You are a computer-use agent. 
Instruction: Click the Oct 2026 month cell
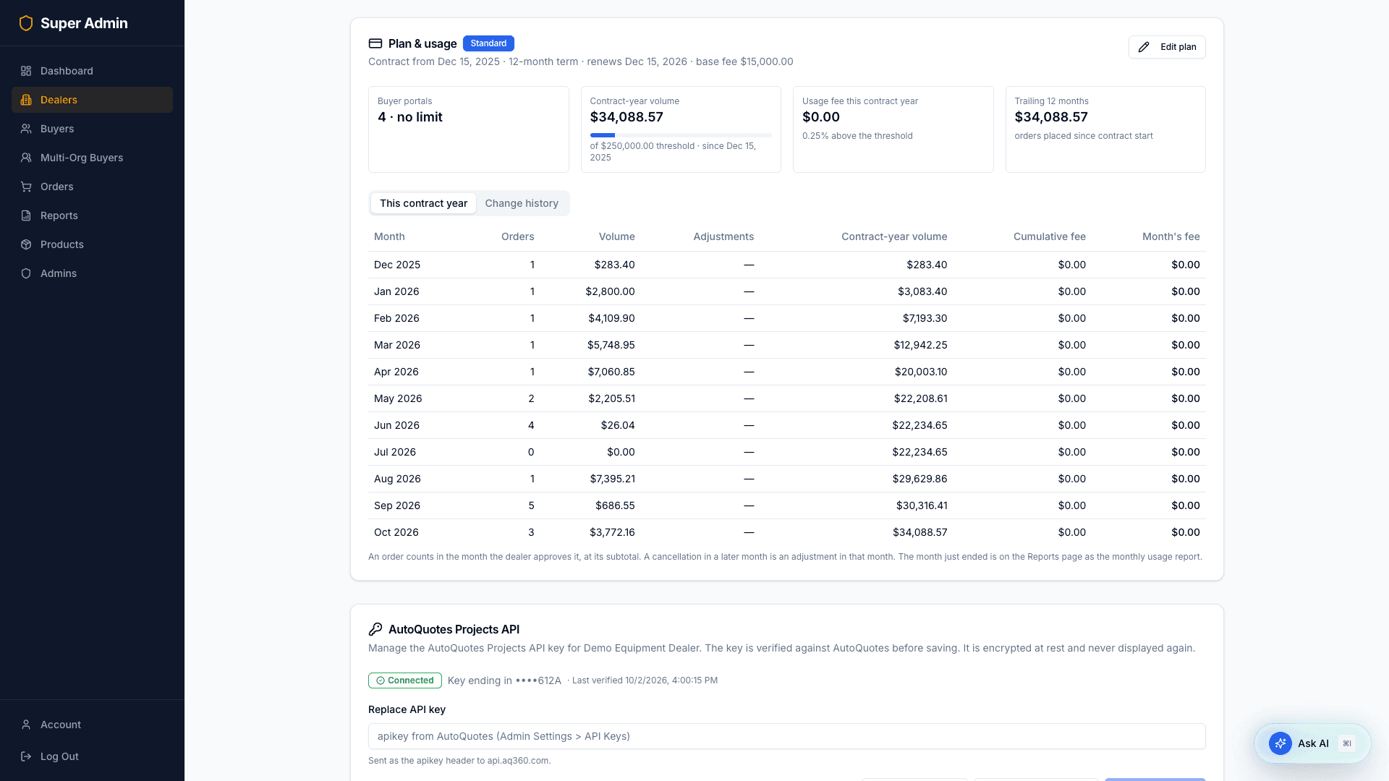coord(396,532)
